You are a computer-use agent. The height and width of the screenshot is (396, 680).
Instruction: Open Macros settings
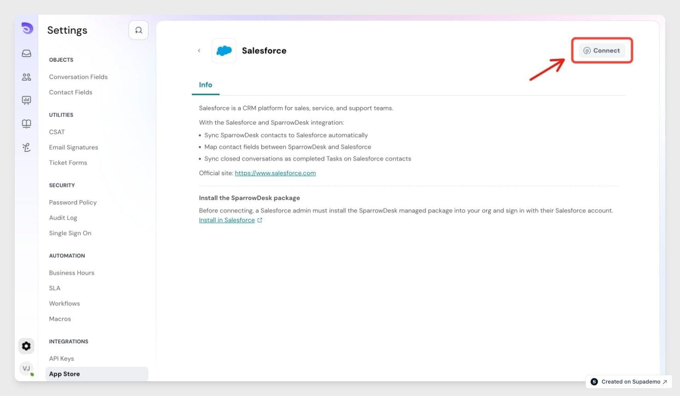click(x=60, y=319)
